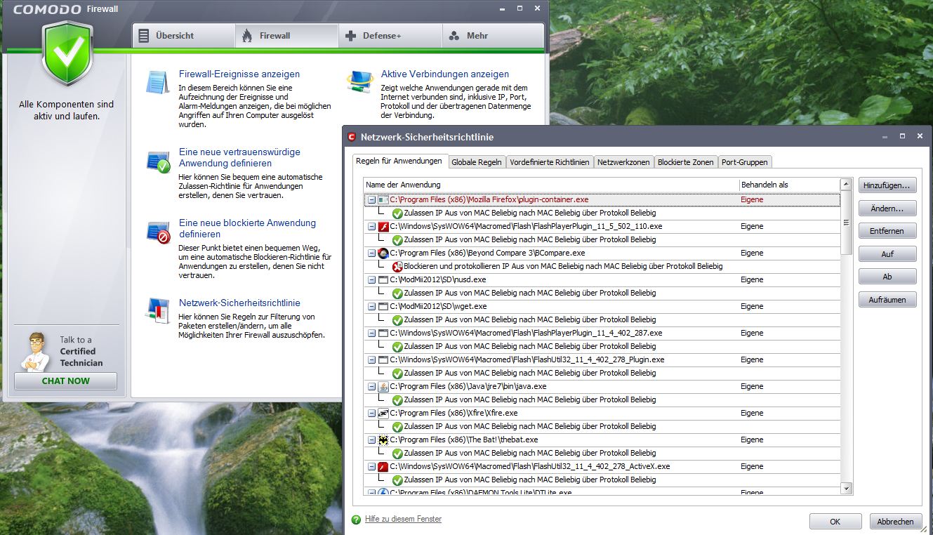Click the Ändern... button

(x=887, y=209)
